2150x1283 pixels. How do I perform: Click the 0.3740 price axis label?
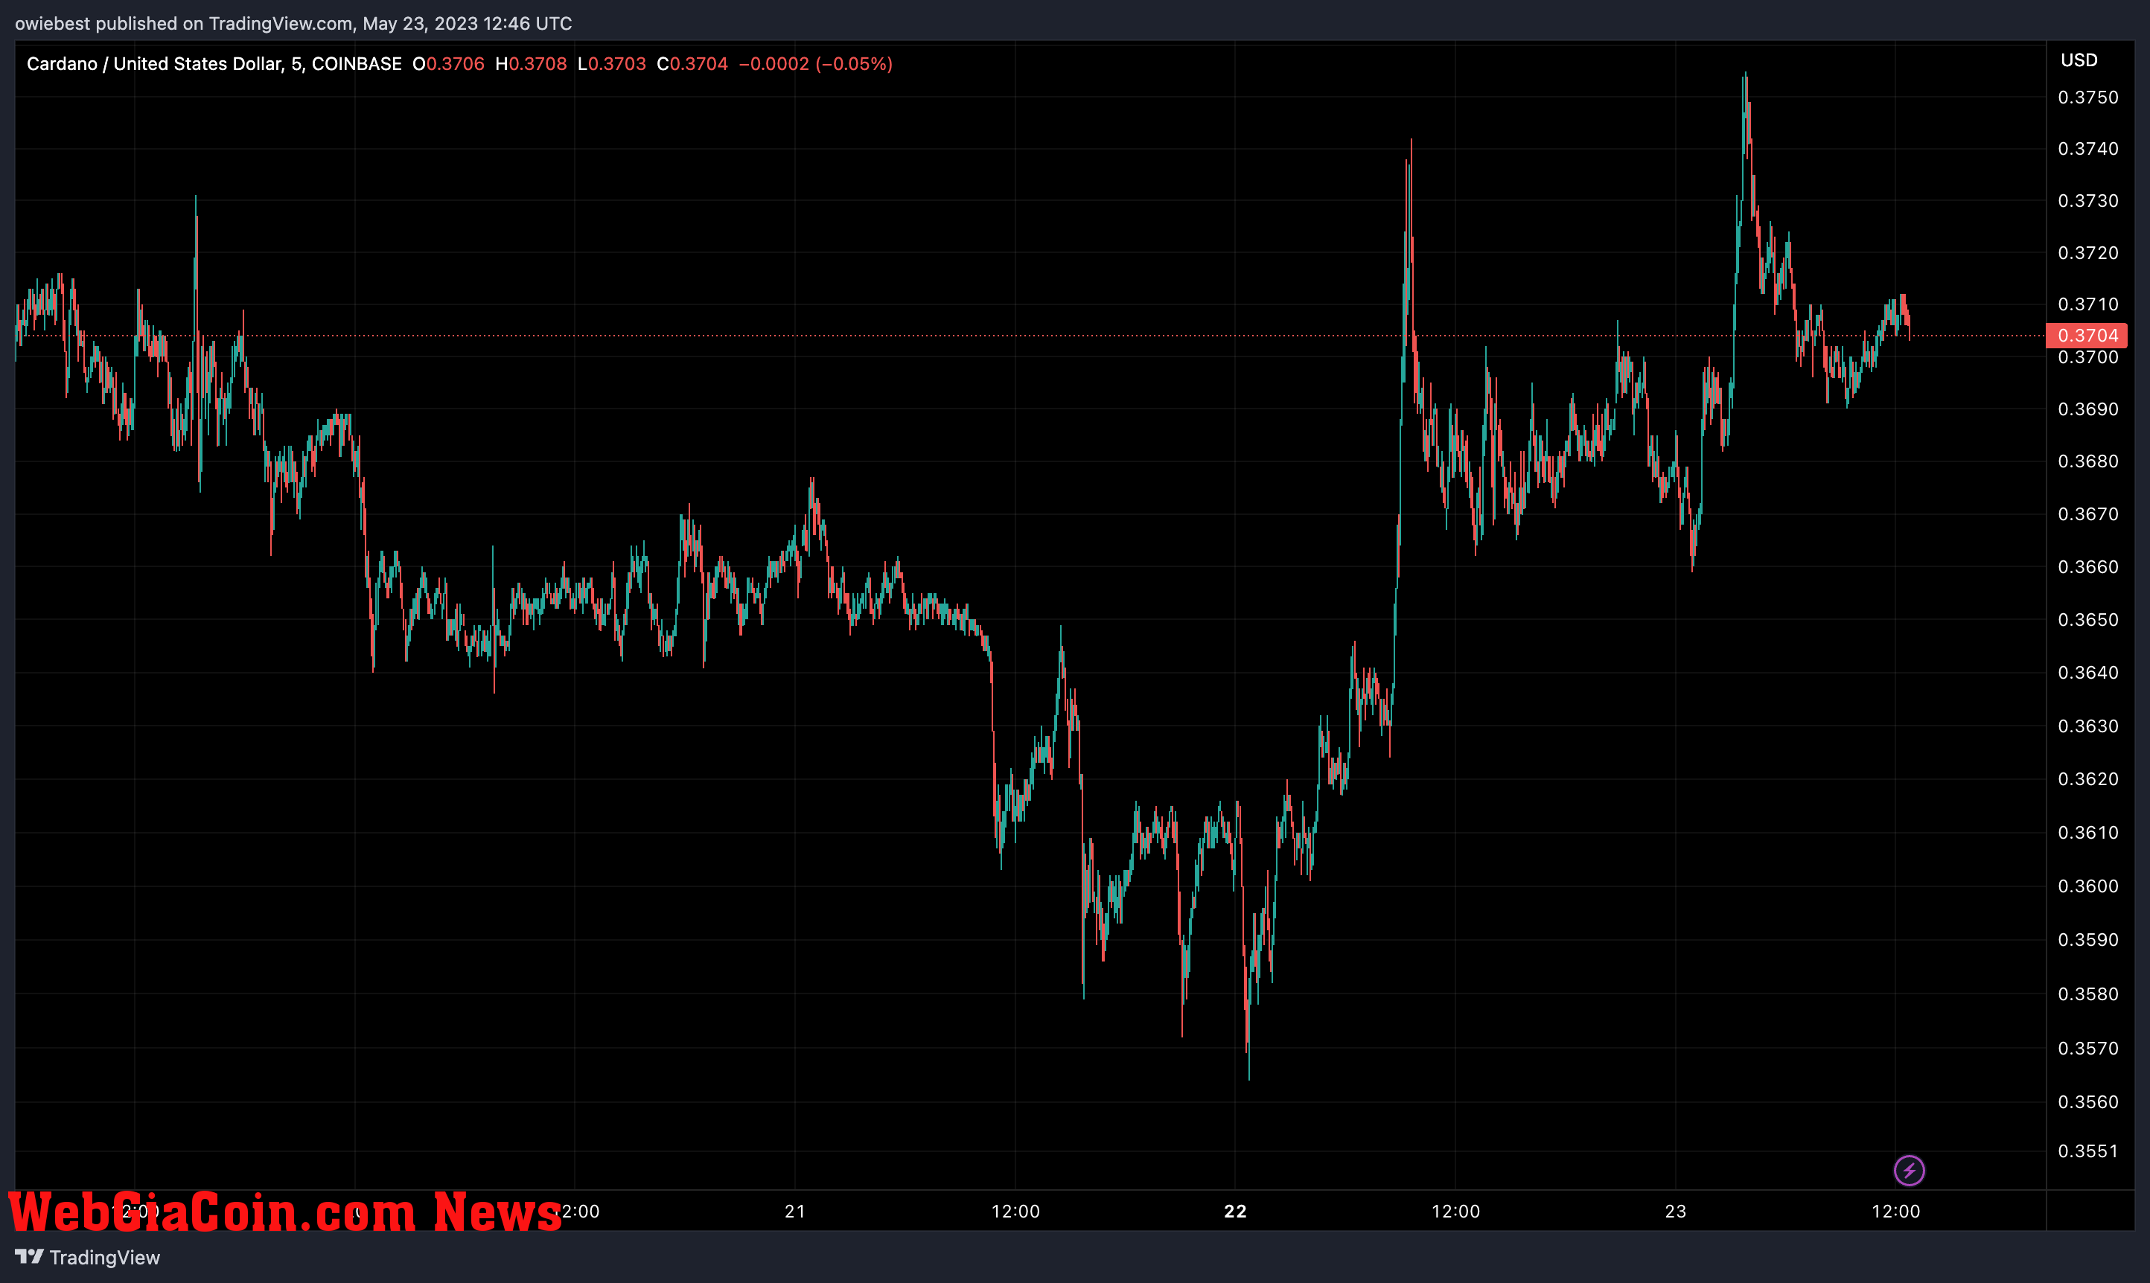2087,149
